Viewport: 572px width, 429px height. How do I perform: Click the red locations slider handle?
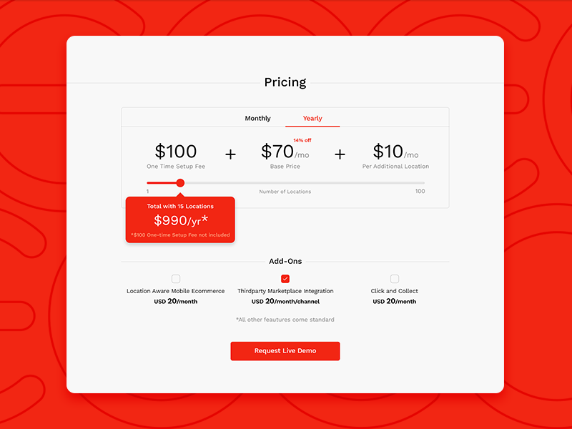pyautogui.click(x=180, y=183)
